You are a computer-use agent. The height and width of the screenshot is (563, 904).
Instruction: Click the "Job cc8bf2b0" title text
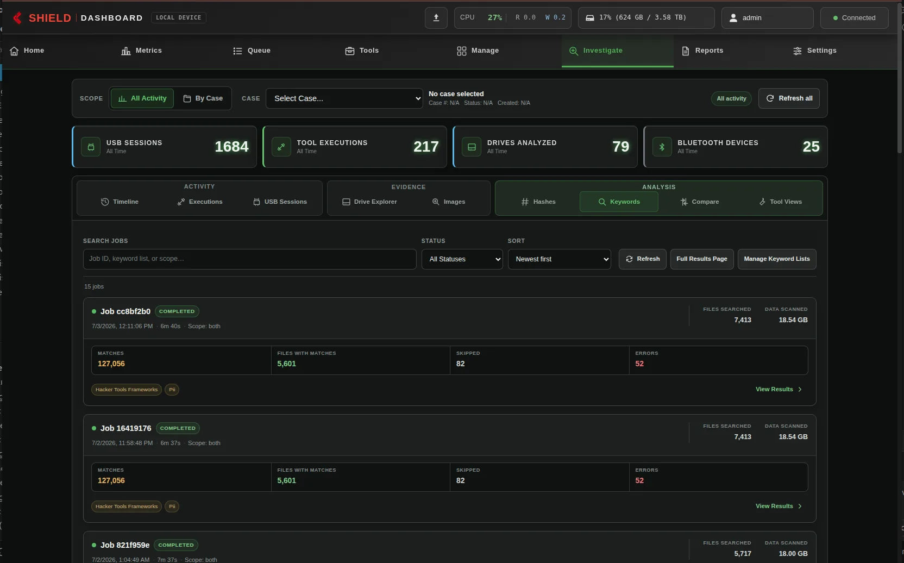coord(125,311)
